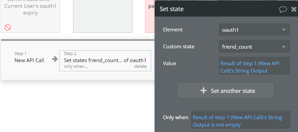Select Step 1 New API Call
Screen dimensions: 298x132
point(29,58)
